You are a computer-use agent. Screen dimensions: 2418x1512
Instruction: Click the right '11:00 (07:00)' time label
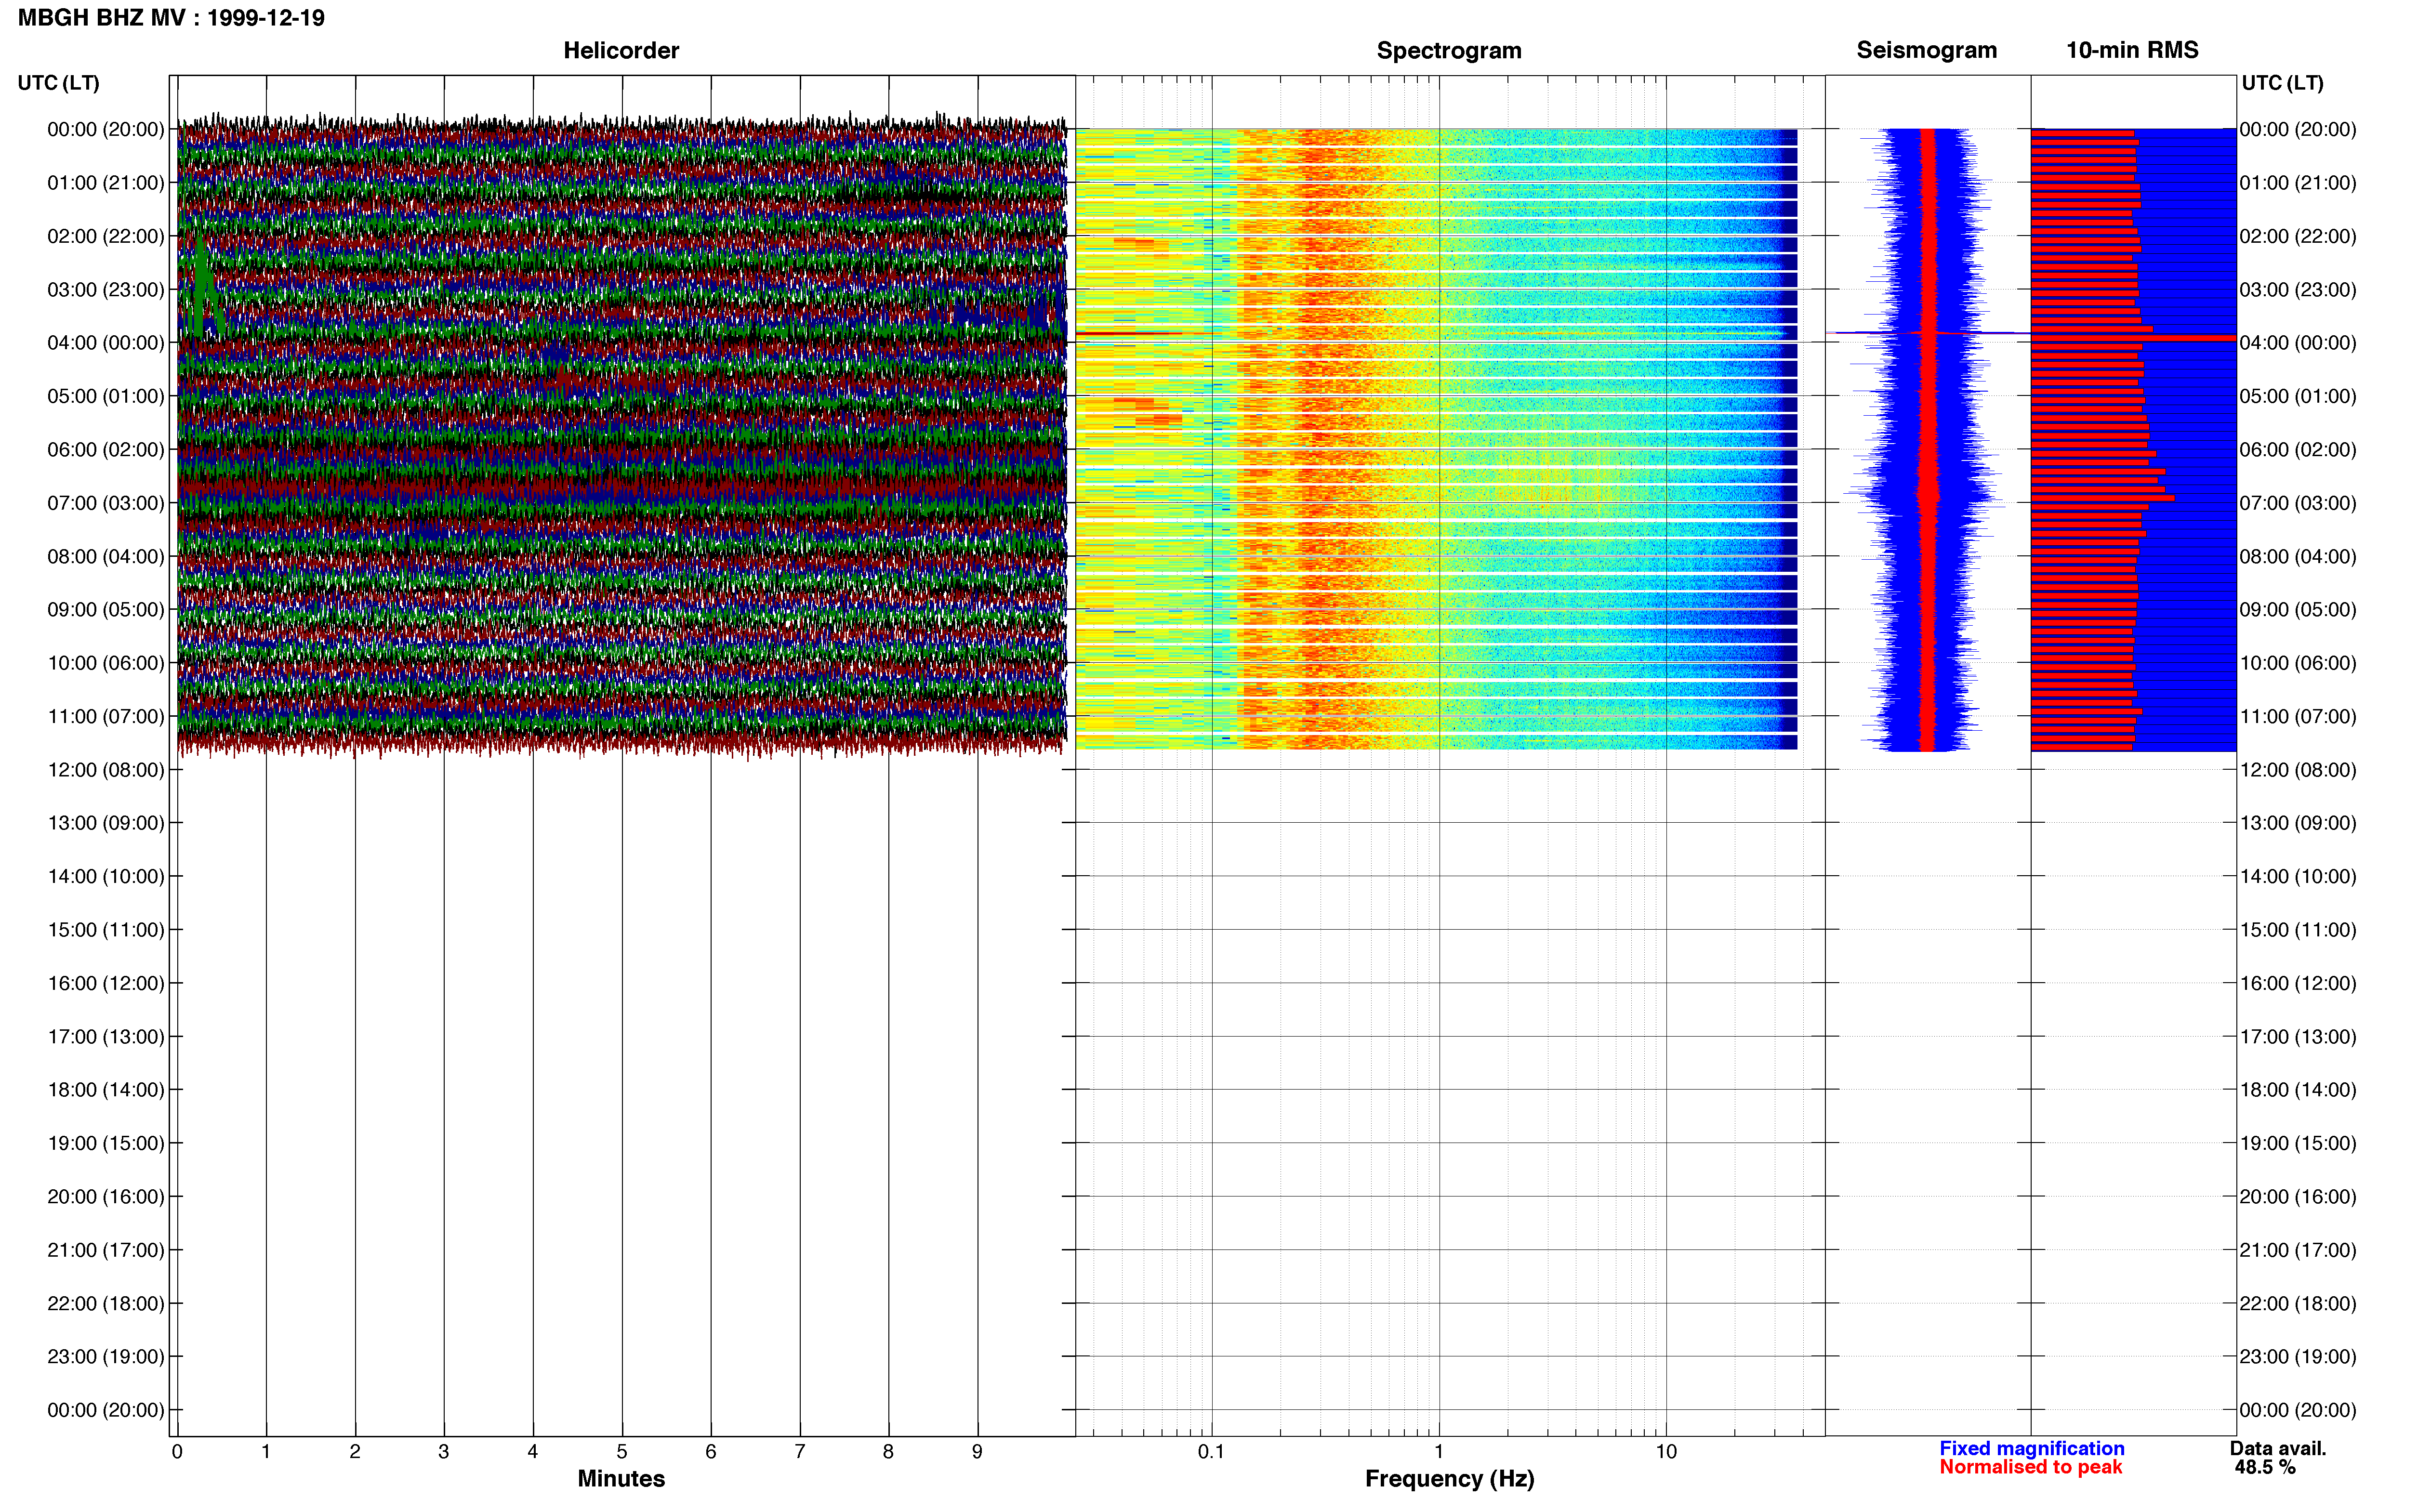coord(2298,717)
